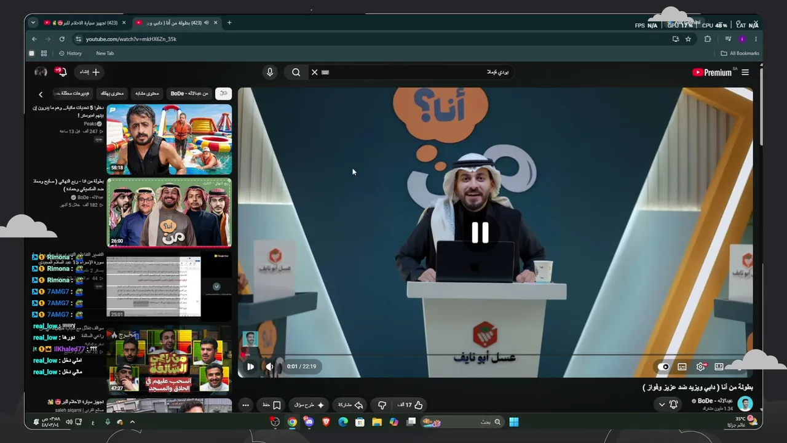Open the 25:01 document video thumbnail

click(169, 286)
